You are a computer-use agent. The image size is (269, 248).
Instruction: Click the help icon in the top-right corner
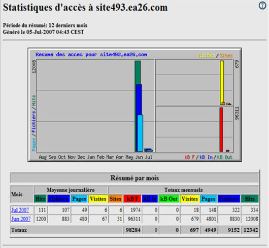[262, 5]
